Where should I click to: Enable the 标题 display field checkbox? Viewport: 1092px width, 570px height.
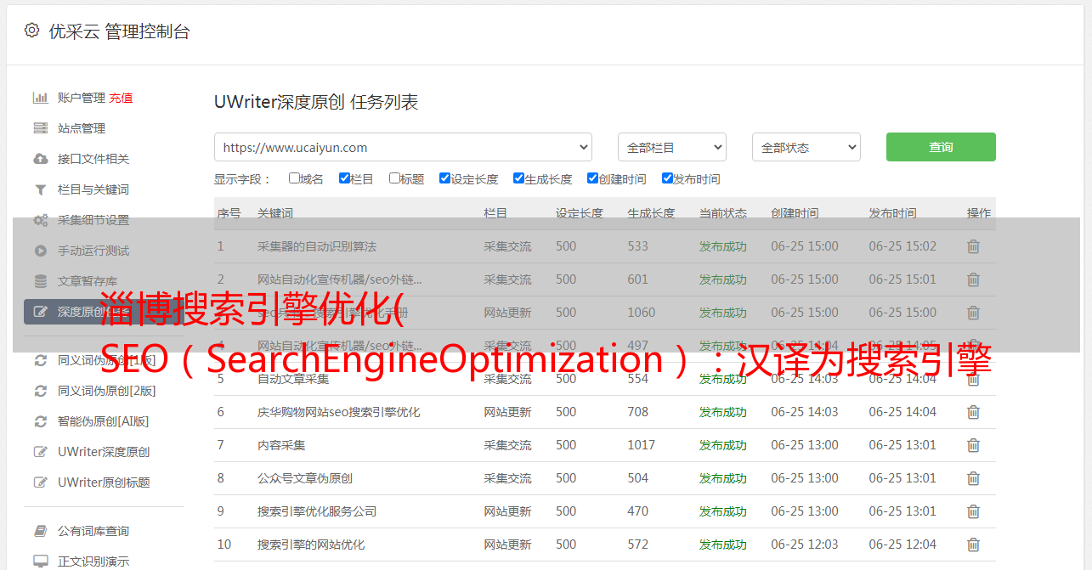[x=394, y=178]
